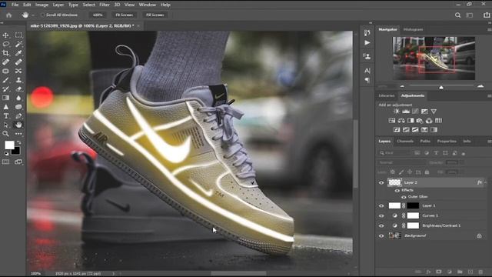Hide the Background layer
This screenshot has height=277, width=492.
click(x=381, y=236)
